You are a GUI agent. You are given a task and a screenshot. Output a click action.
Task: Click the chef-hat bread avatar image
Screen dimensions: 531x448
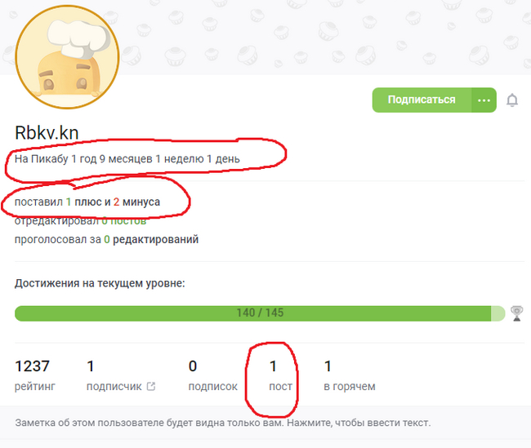[67, 57]
